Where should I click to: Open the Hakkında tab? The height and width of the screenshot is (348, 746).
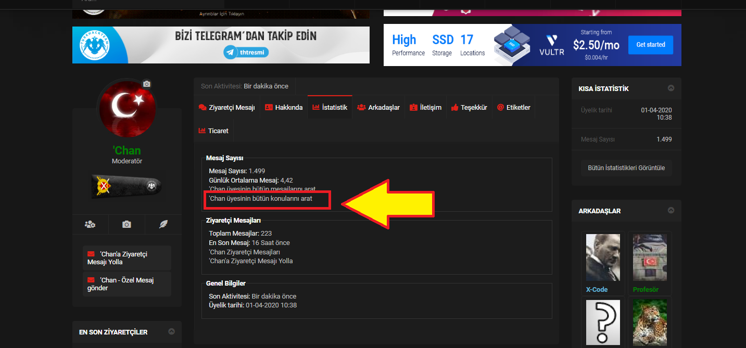pos(284,107)
